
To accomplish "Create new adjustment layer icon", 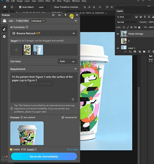I will click(x=140, y=52).
